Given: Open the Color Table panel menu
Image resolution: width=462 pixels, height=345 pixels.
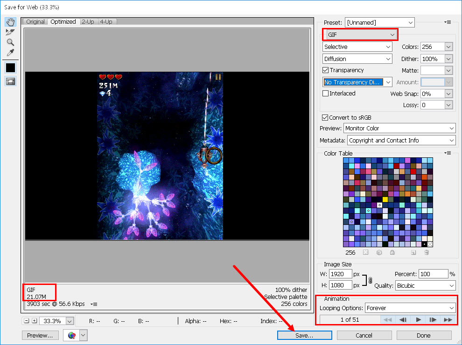Looking at the screenshot, I should point(448,153).
